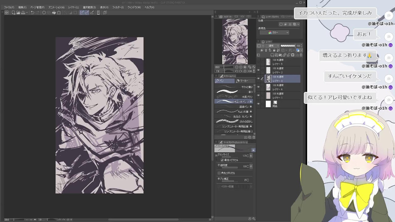Open Clip Studio support help icon

click(x=105, y=13)
